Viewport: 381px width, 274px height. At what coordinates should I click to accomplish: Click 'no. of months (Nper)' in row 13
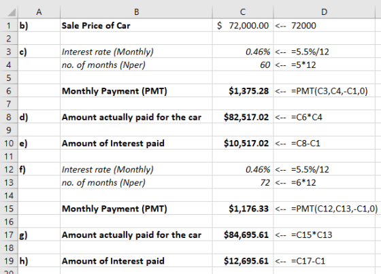tap(103, 182)
